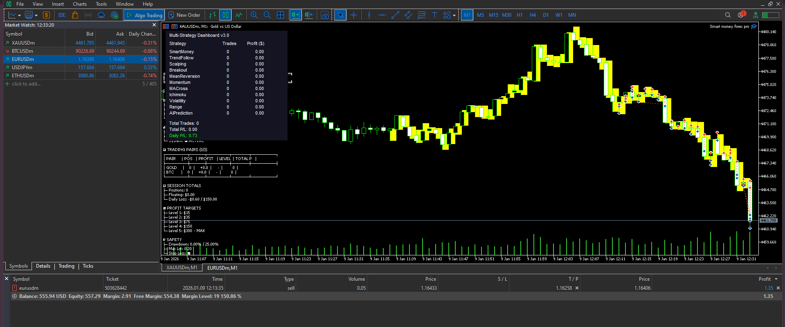Click the memory usage progress bar indicator
Viewport: 785px width, 327px height.
point(770,15)
